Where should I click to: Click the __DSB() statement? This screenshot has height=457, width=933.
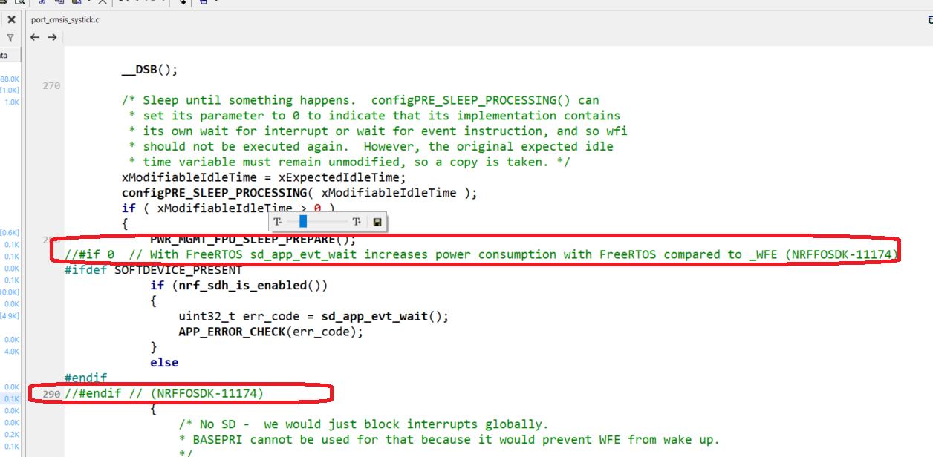(150, 70)
